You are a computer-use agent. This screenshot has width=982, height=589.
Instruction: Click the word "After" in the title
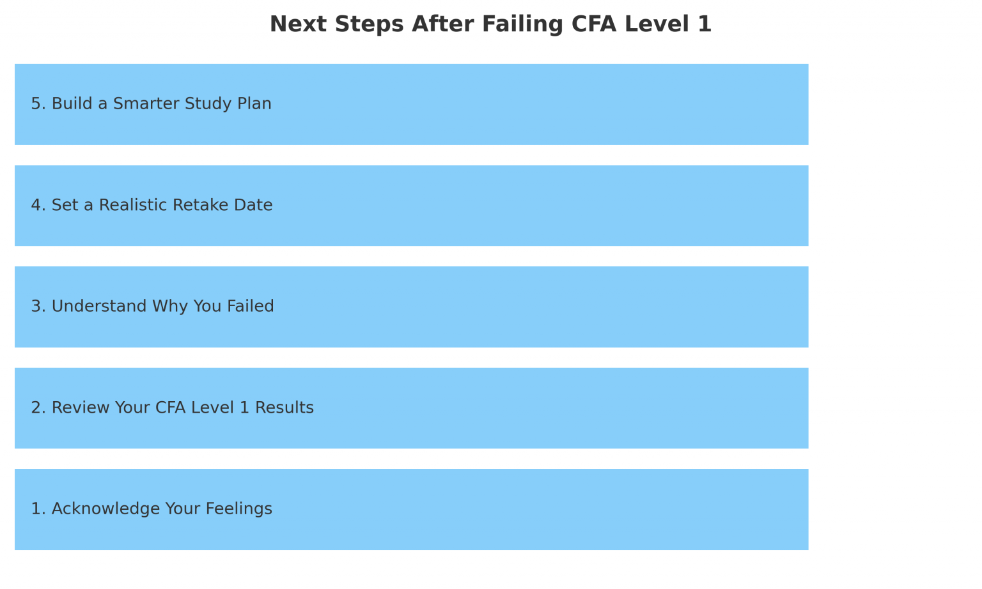tap(442, 24)
